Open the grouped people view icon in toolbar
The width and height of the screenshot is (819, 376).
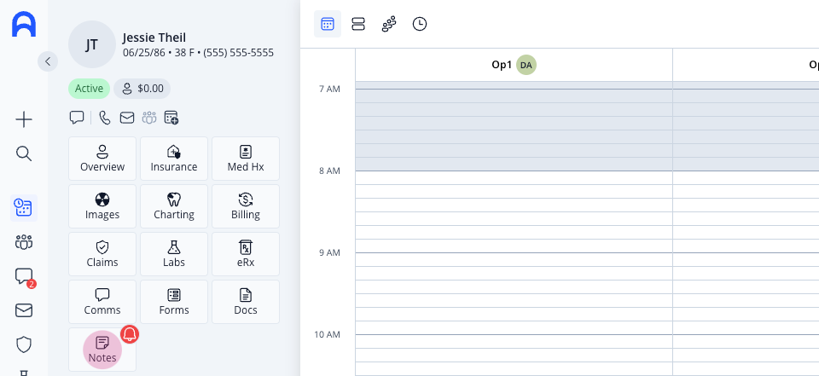[x=389, y=24]
